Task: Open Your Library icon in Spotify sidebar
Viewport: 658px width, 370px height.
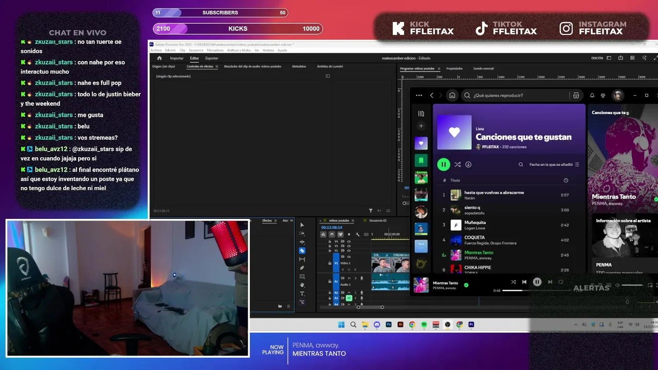Action: (x=421, y=114)
